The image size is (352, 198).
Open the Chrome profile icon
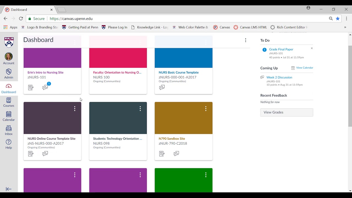coord(308,8)
